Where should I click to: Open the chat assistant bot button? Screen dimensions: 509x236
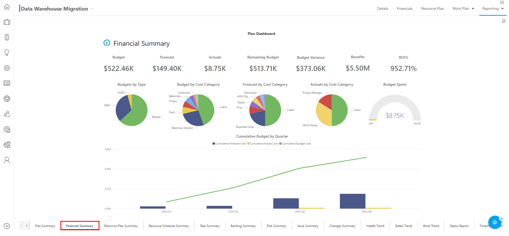point(495,222)
